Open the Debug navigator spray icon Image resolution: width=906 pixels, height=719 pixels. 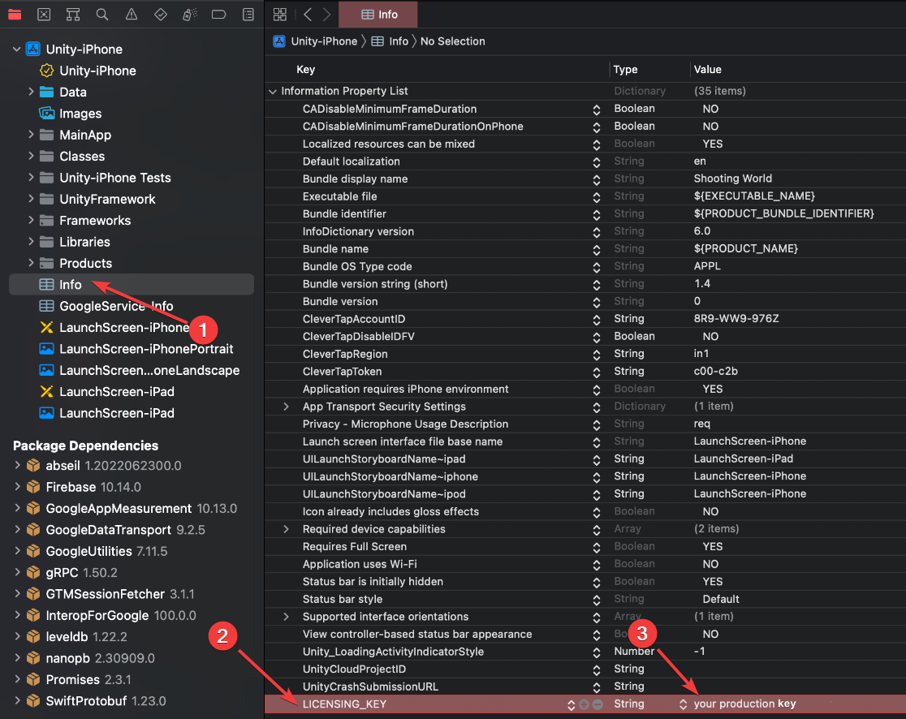189,15
